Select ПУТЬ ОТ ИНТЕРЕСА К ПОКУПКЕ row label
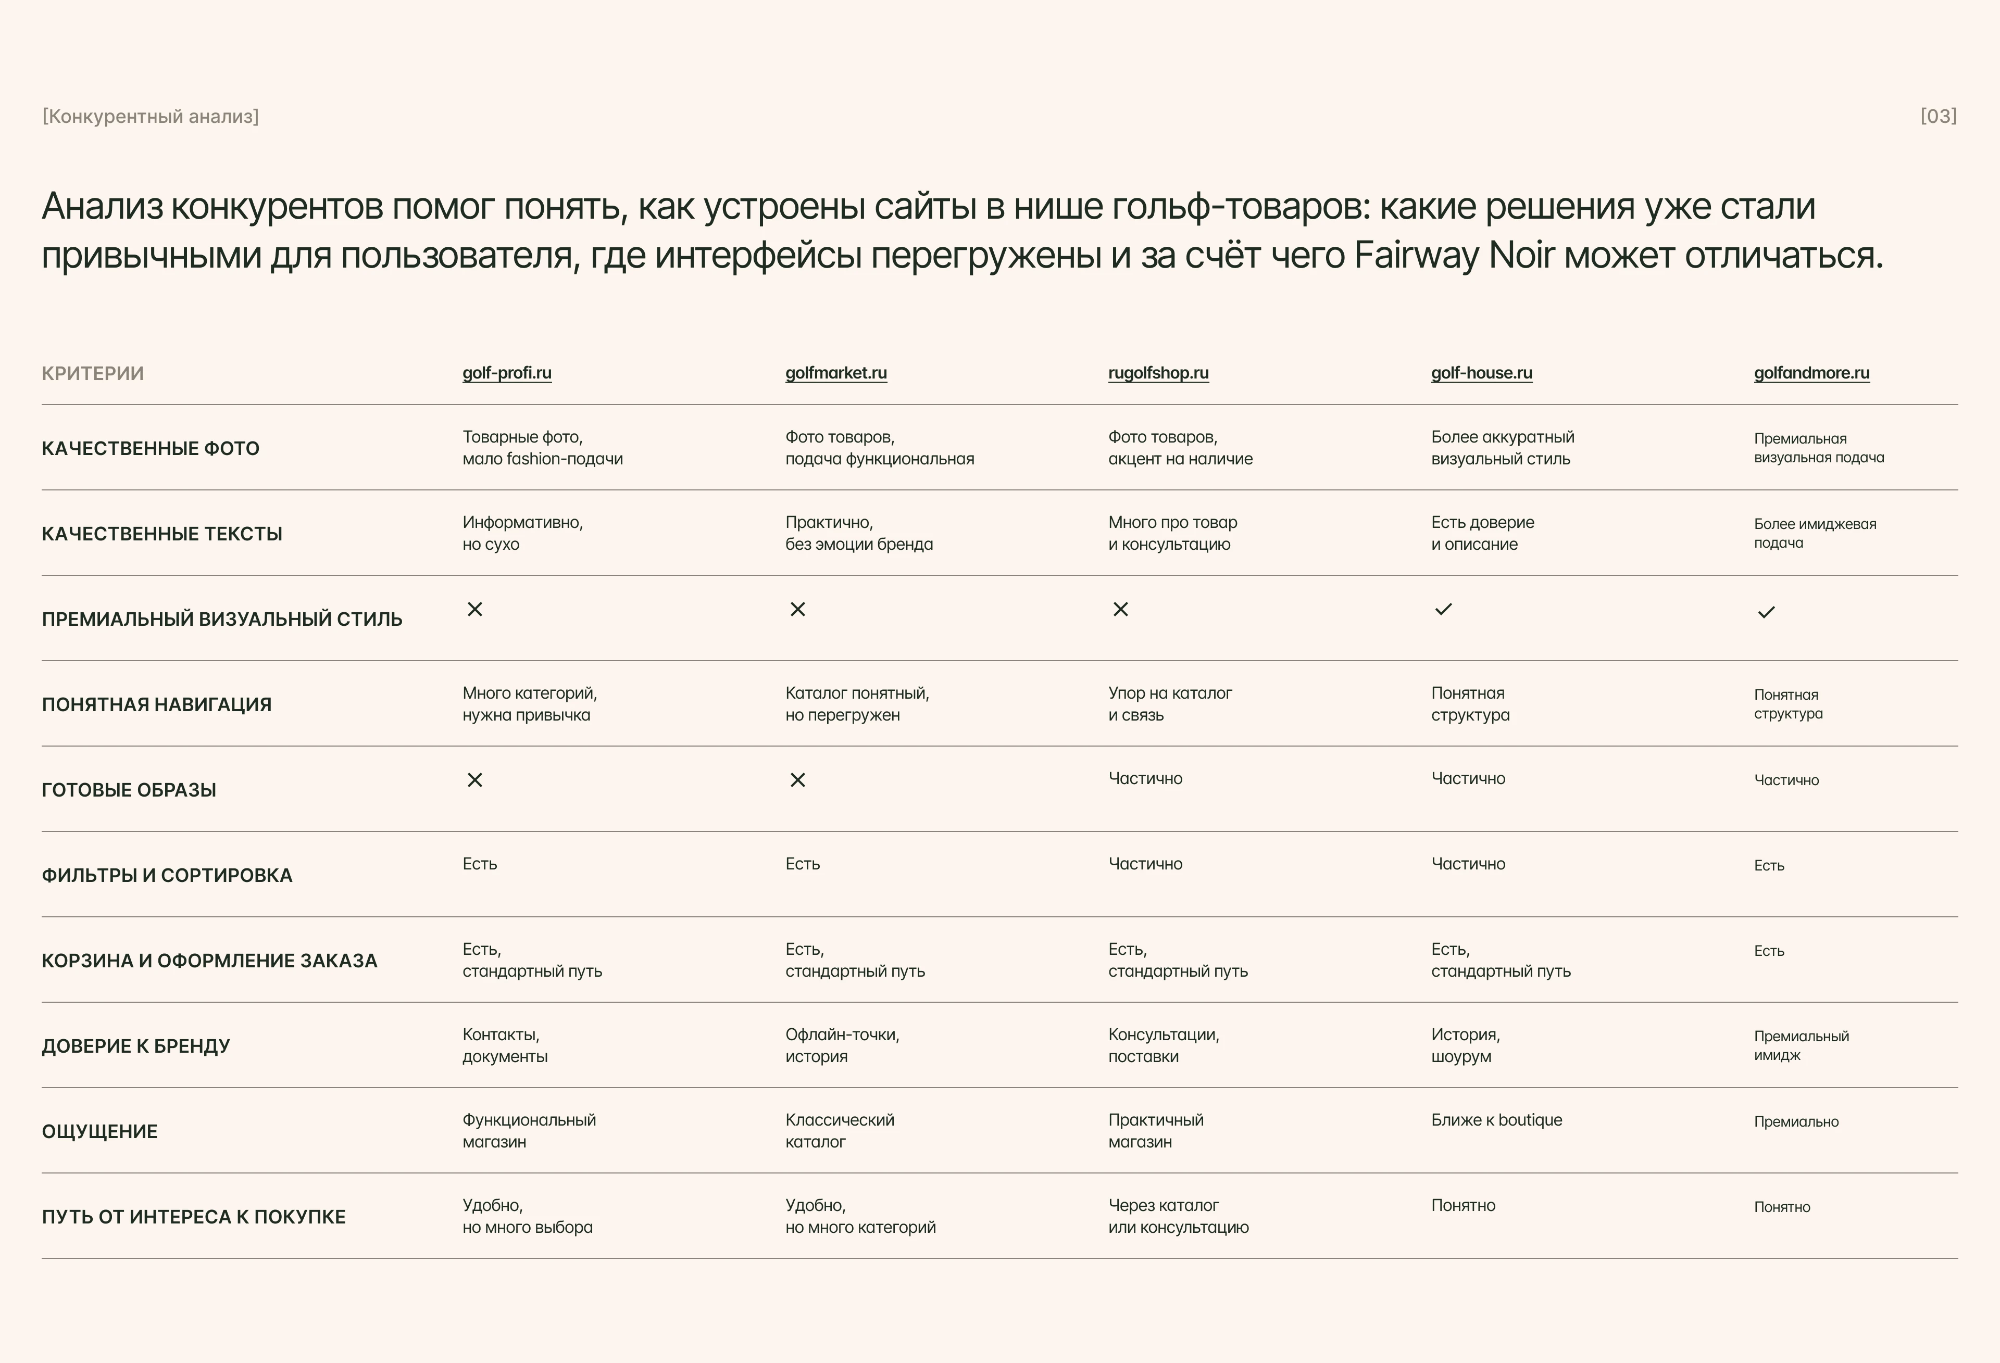 point(194,1217)
